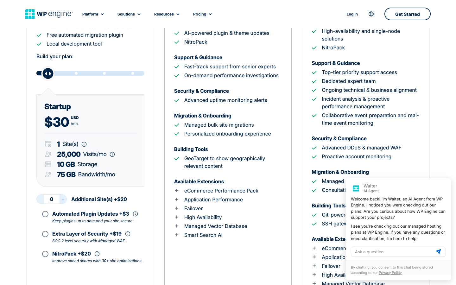Image resolution: width=456 pixels, height=285 pixels.
Task: Click plus icon next to Smart Search AI
Action: click(177, 235)
